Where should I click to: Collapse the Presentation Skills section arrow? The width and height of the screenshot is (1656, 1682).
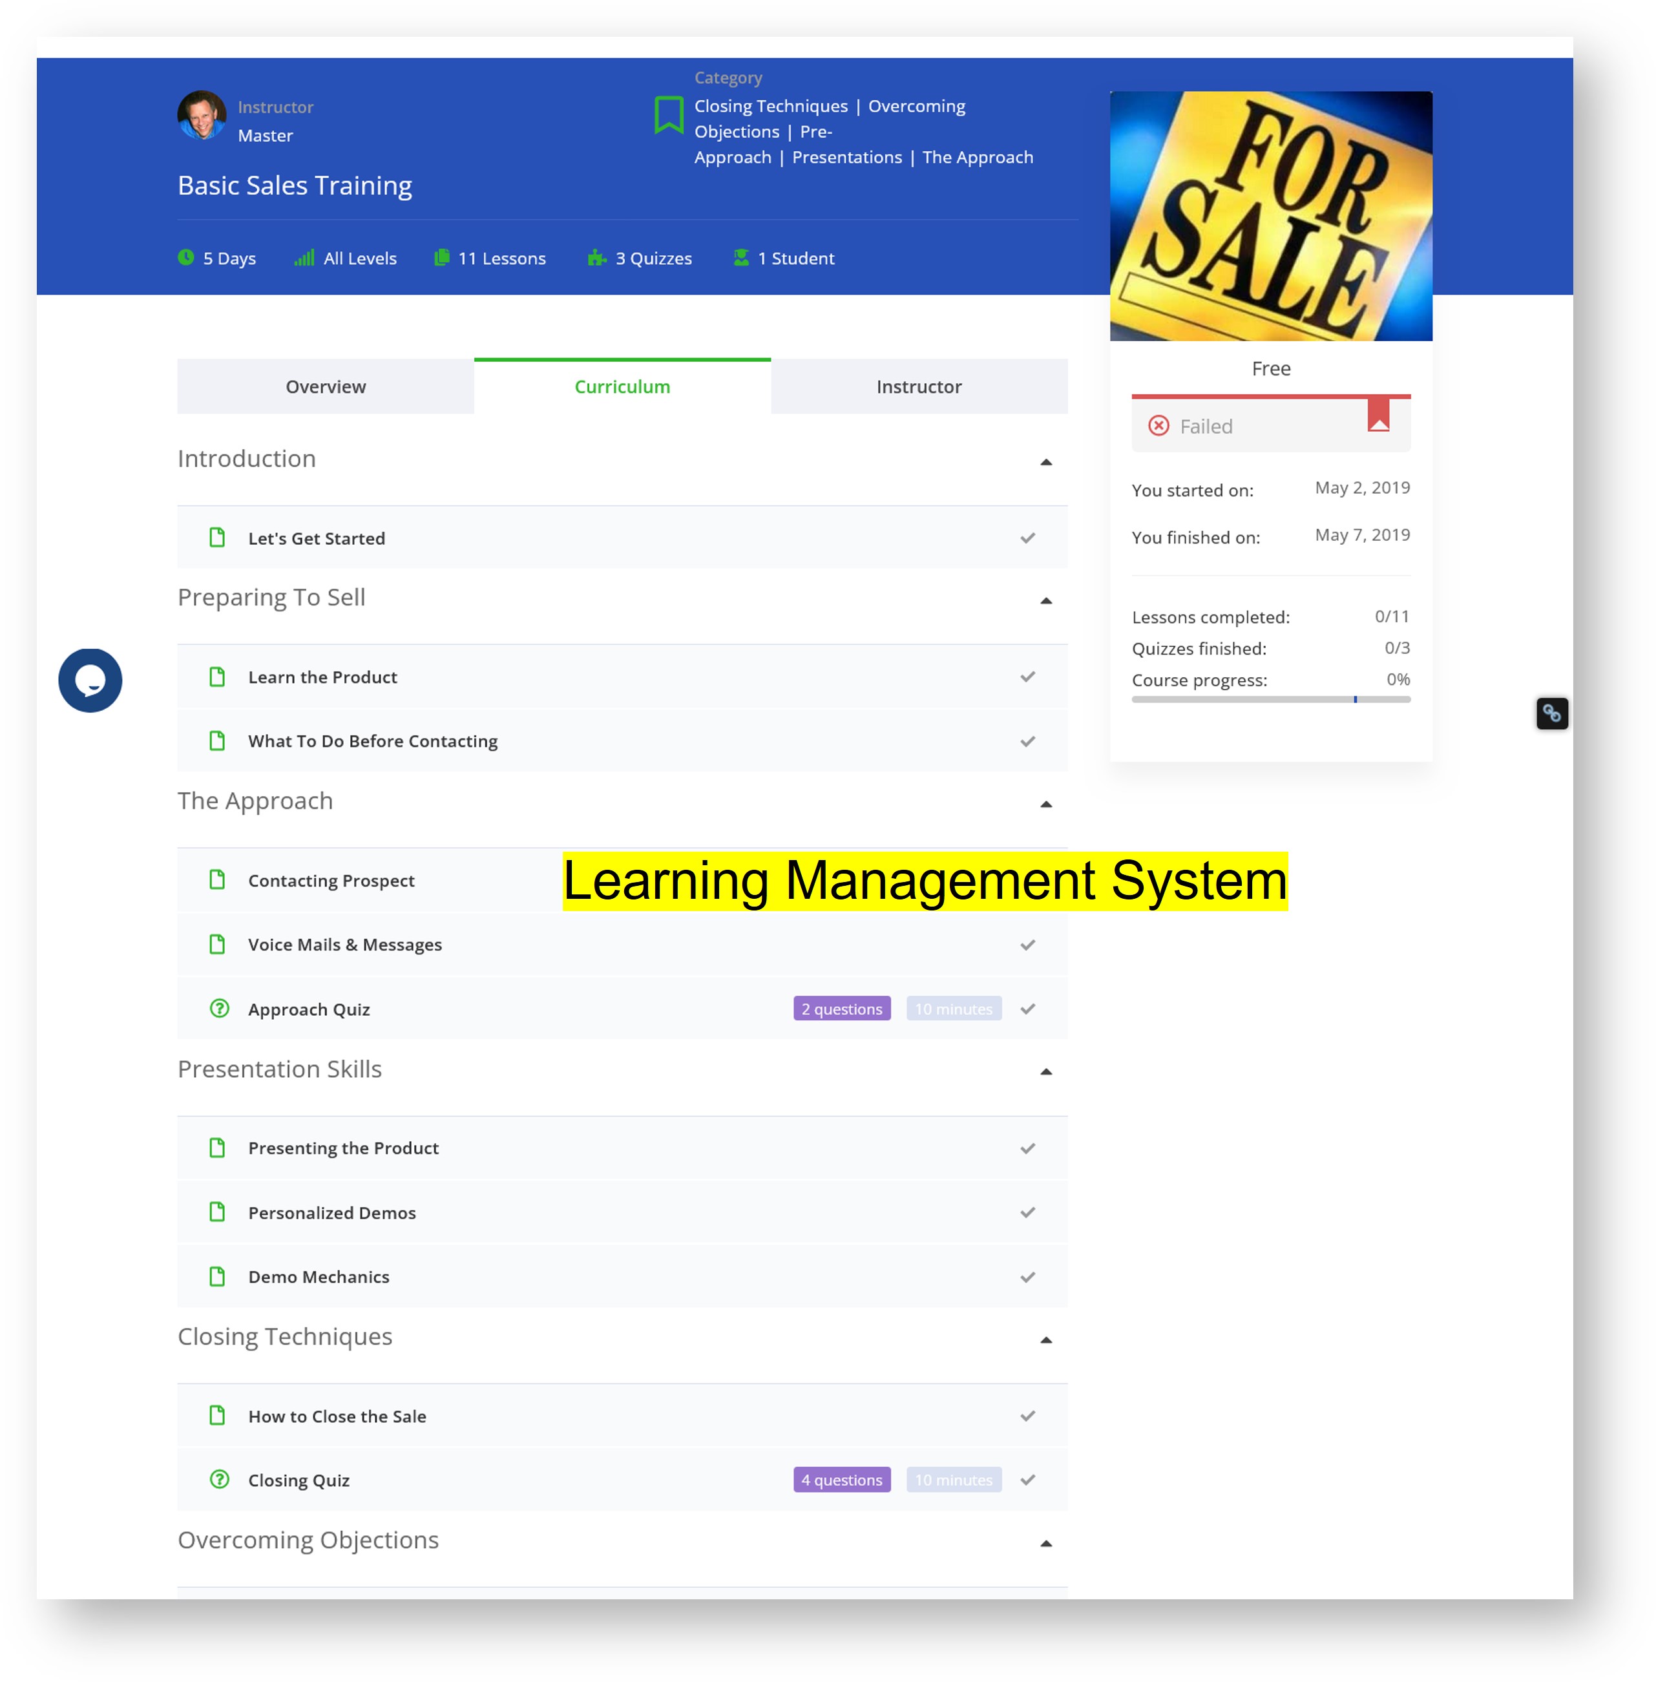coord(1045,1071)
